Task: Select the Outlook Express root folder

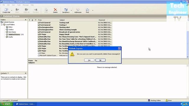Action: [9, 22]
